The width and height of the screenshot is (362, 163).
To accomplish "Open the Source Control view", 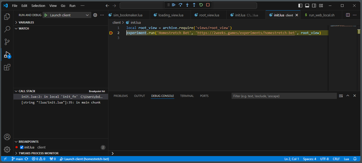I will (7, 42).
